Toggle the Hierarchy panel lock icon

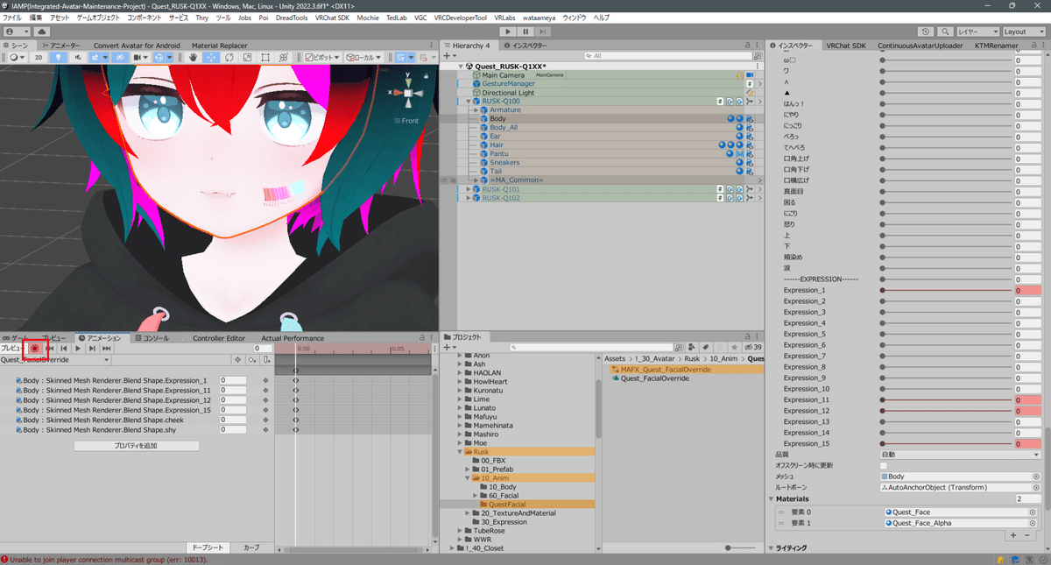tap(747, 45)
